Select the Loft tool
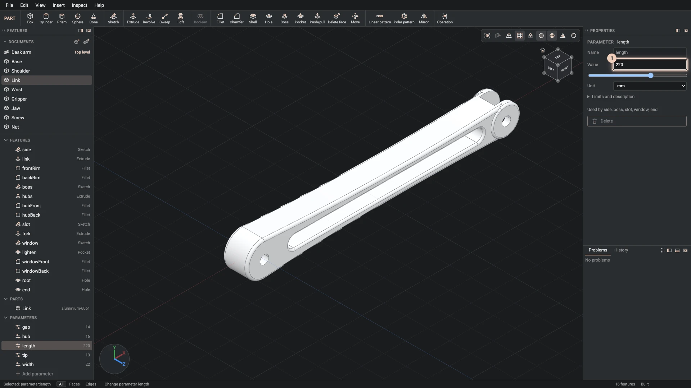Image resolution: width=691 pixels, height=388 pixels. 181,18
